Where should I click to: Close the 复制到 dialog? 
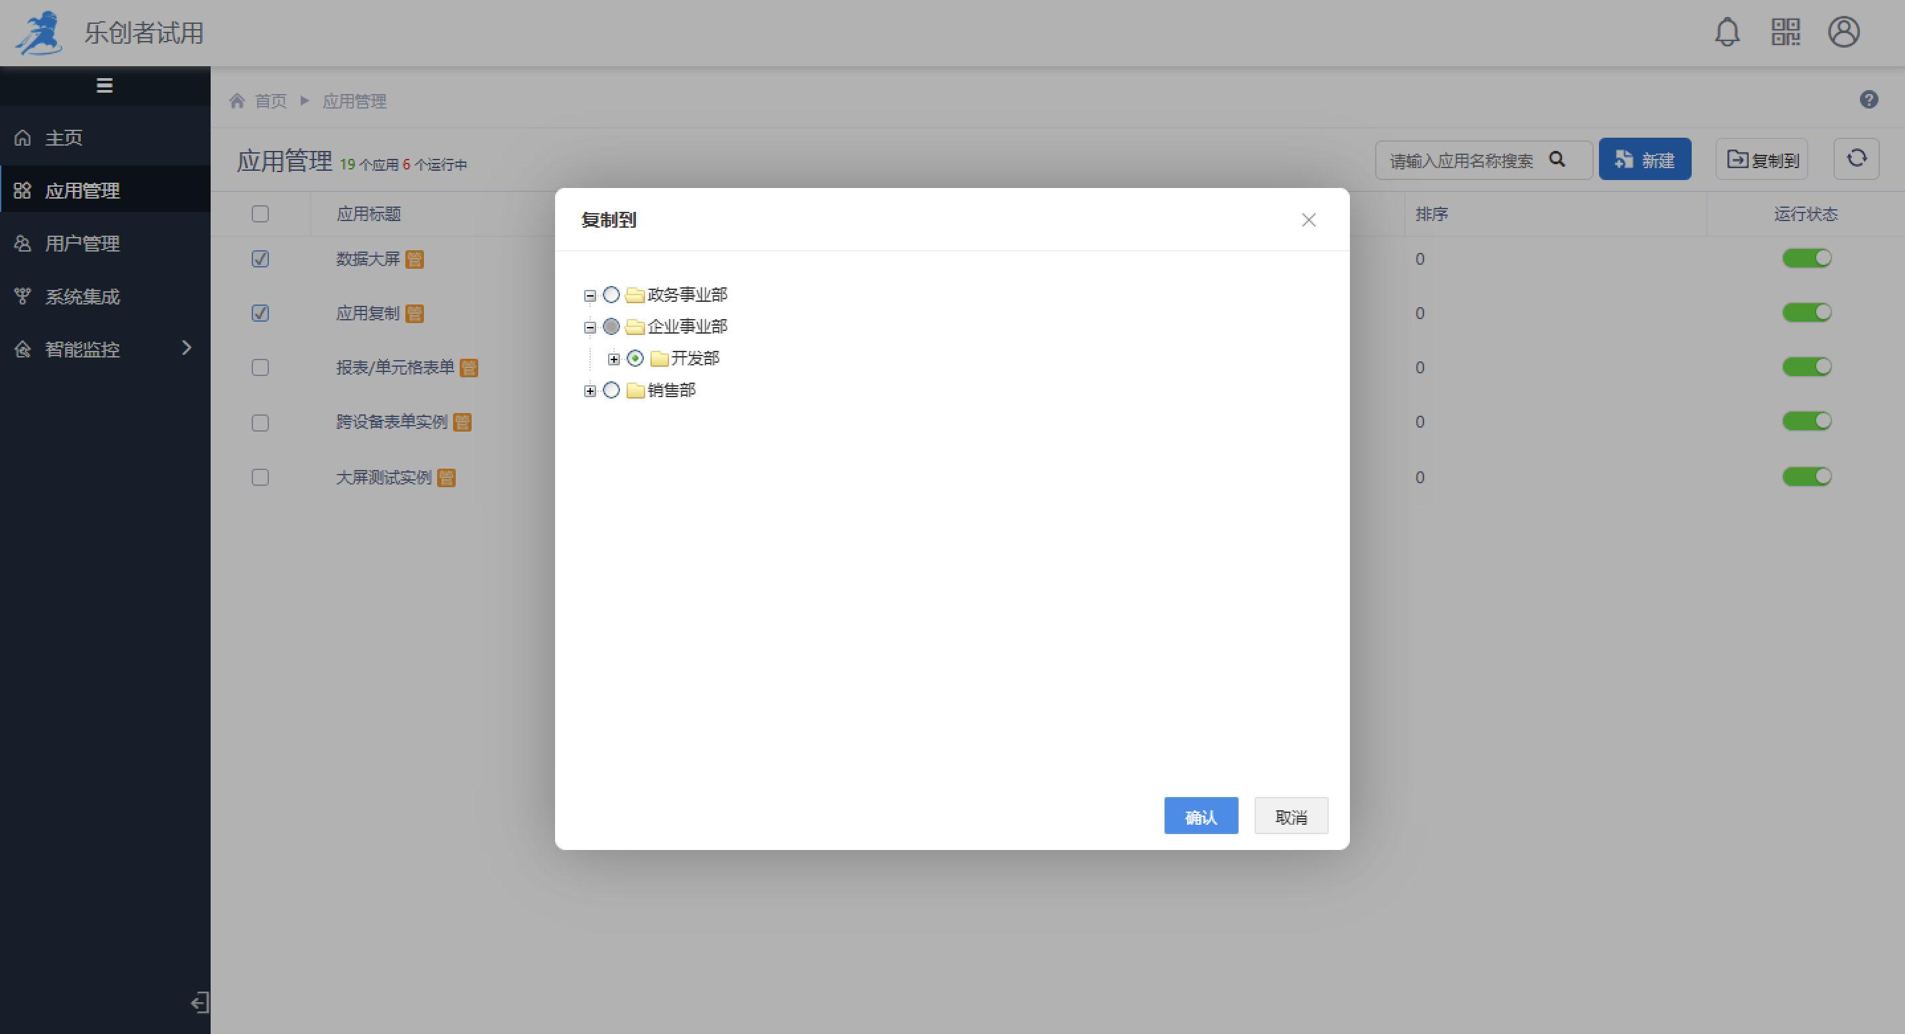(1308, 220)
